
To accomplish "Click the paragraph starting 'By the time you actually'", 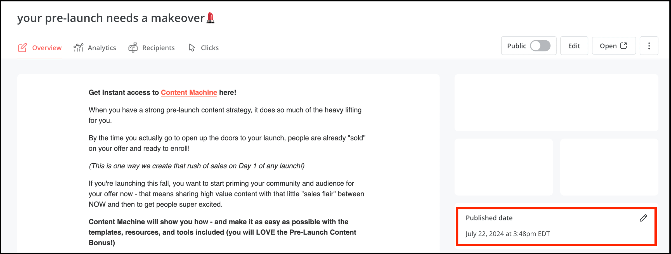I will pyautogui.click(x=227, y=143).
